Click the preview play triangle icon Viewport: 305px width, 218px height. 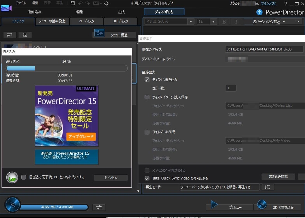point(214,204)
